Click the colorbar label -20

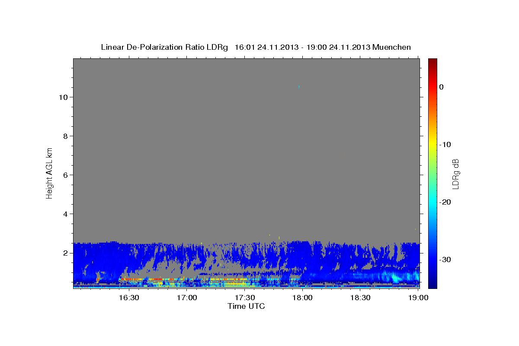tap(446, 202)
